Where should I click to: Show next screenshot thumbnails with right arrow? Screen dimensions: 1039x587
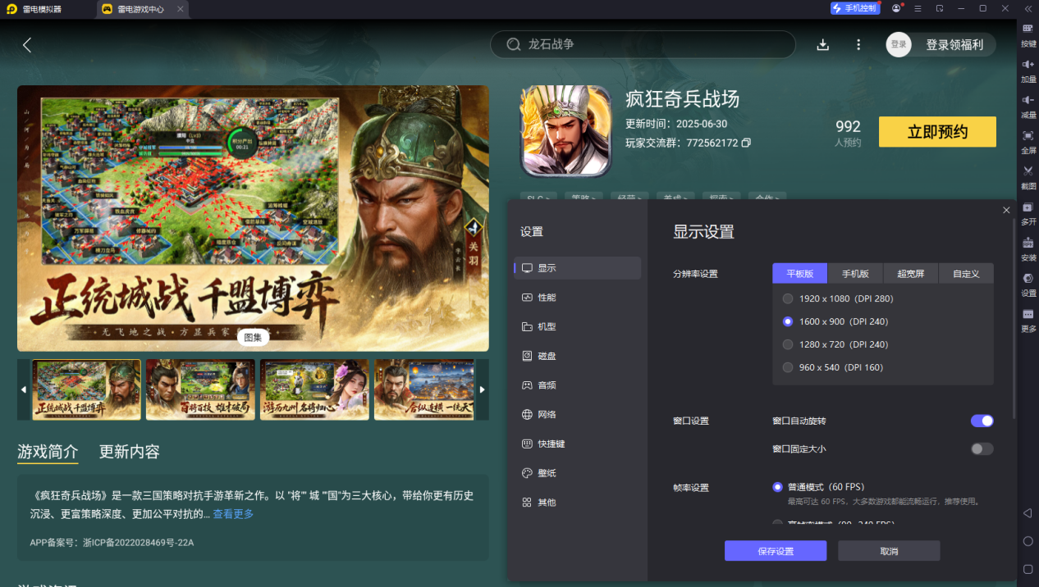click(x=483, y=389)
